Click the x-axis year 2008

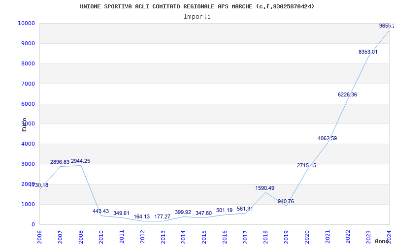click(x=81, y=237)
